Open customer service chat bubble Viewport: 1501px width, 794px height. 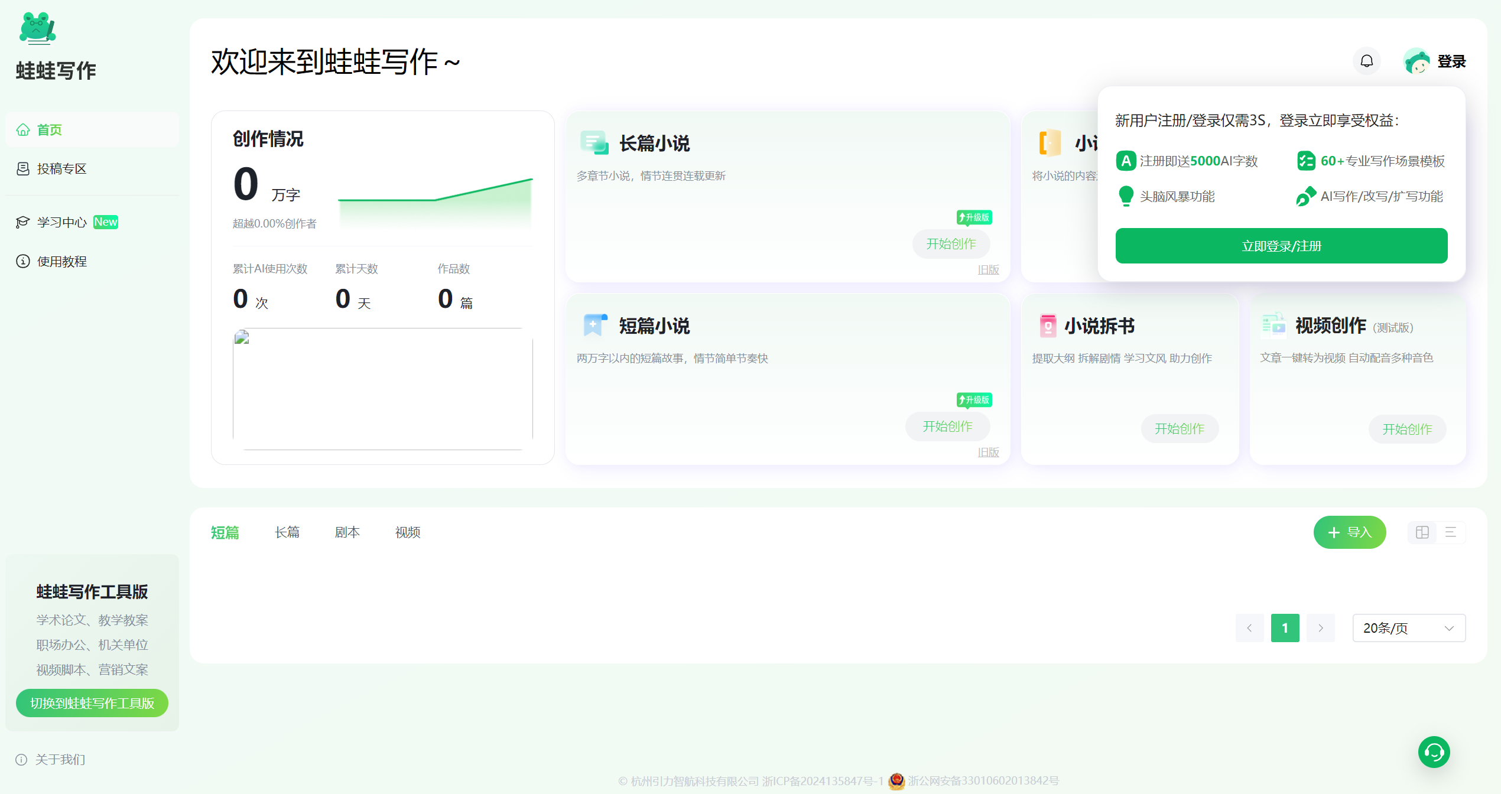click(1434, 752)
